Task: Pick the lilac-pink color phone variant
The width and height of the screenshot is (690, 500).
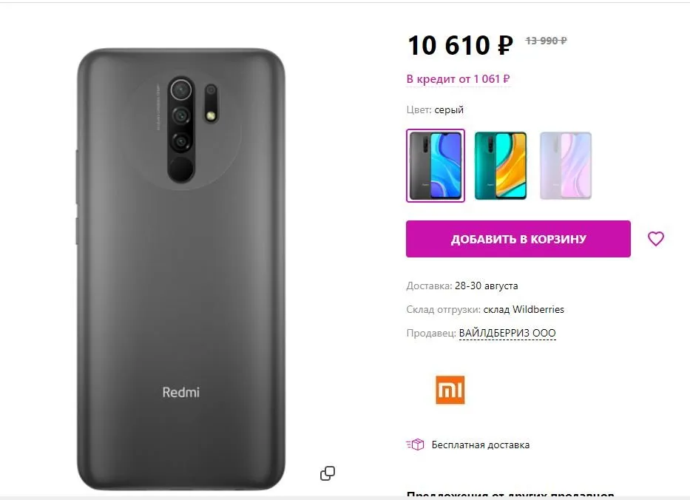Action: 566,166
